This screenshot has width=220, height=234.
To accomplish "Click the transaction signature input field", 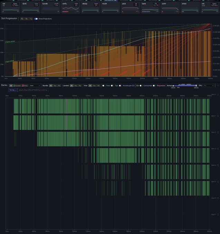I will (x=33, y=90).
